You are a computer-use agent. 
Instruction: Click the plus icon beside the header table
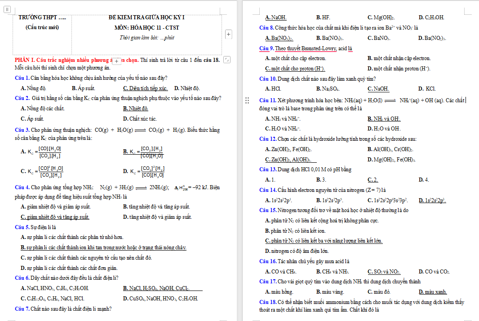(228, 34)
